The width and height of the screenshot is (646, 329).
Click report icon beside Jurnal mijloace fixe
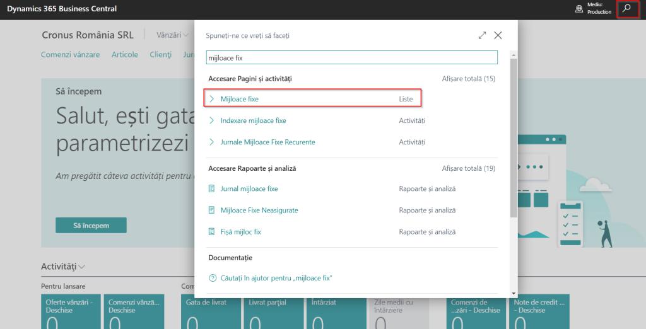coord(212,188)
